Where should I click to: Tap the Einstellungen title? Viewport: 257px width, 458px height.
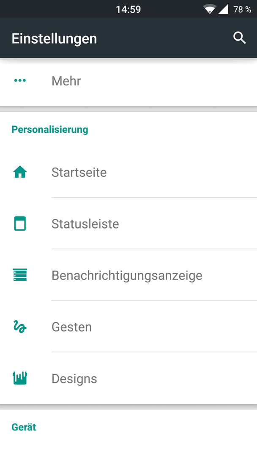coord(54,39)
